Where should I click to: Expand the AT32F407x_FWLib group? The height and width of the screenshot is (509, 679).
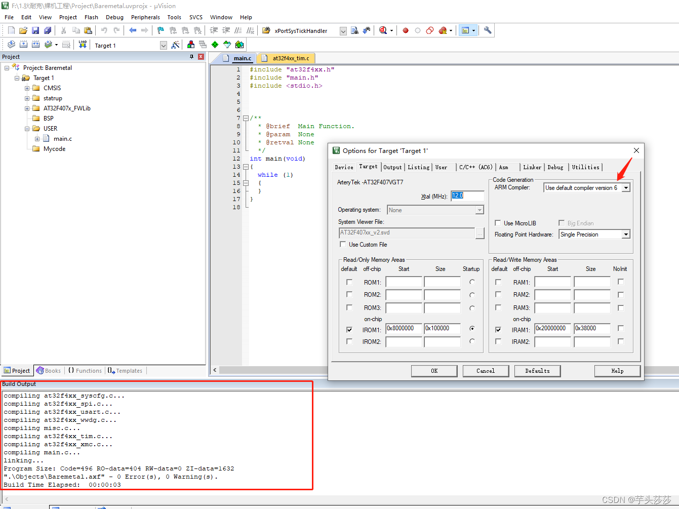point(27,108)
